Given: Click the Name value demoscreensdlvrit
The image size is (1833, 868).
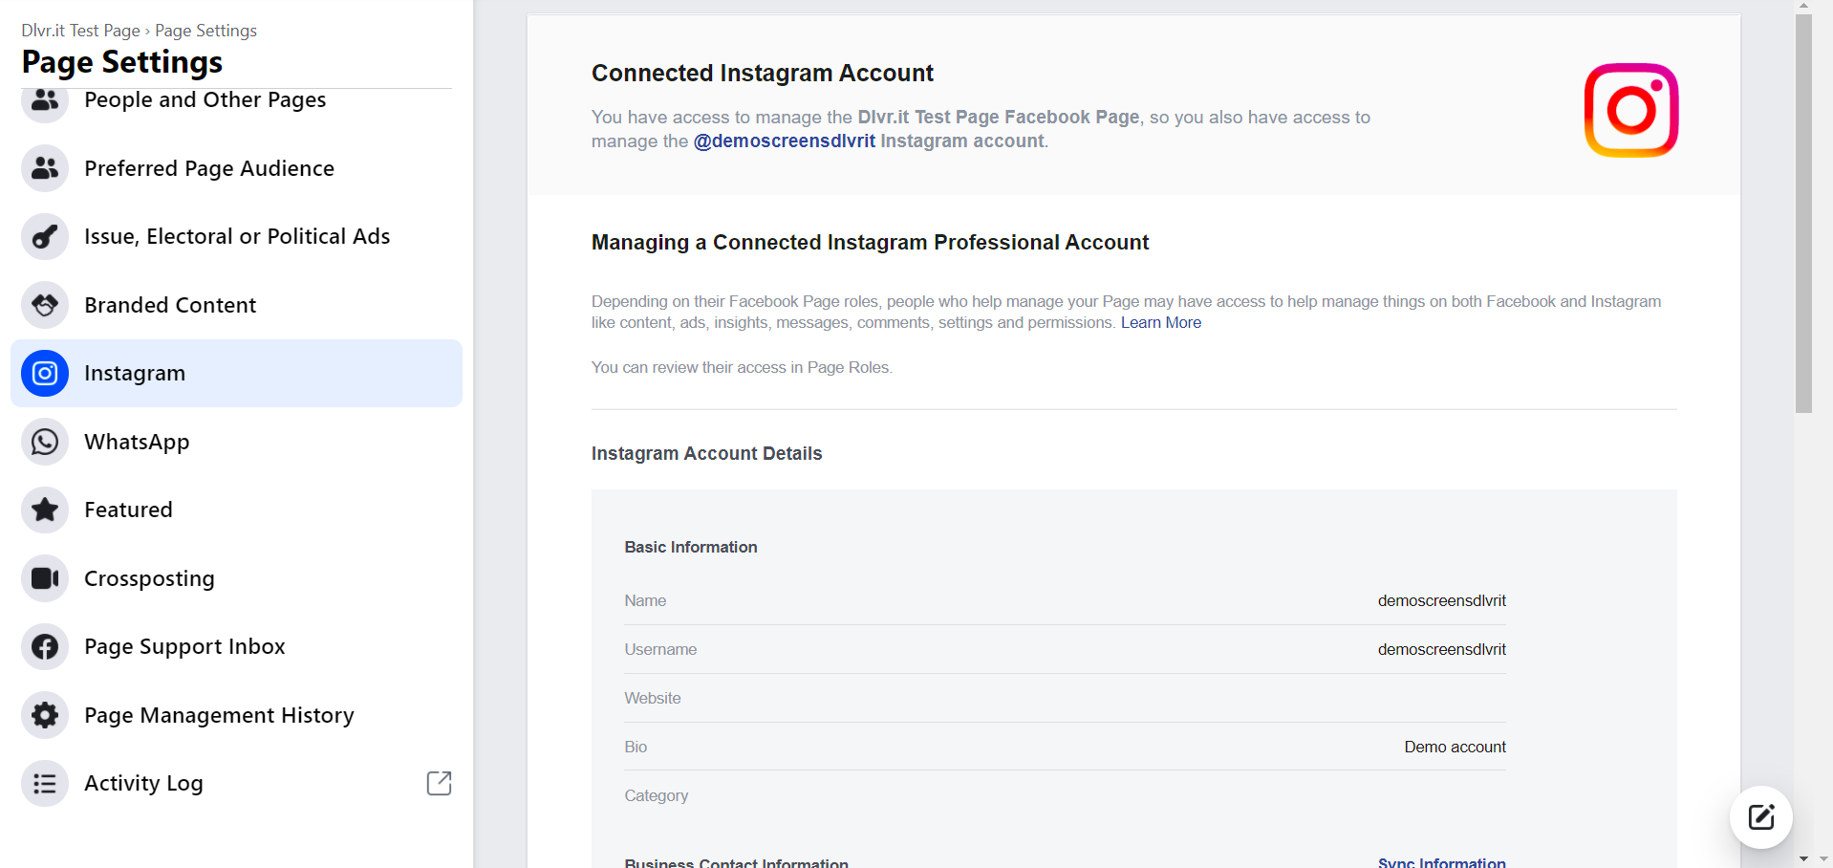Looking at the screenshot, I should coord(1441,600).
